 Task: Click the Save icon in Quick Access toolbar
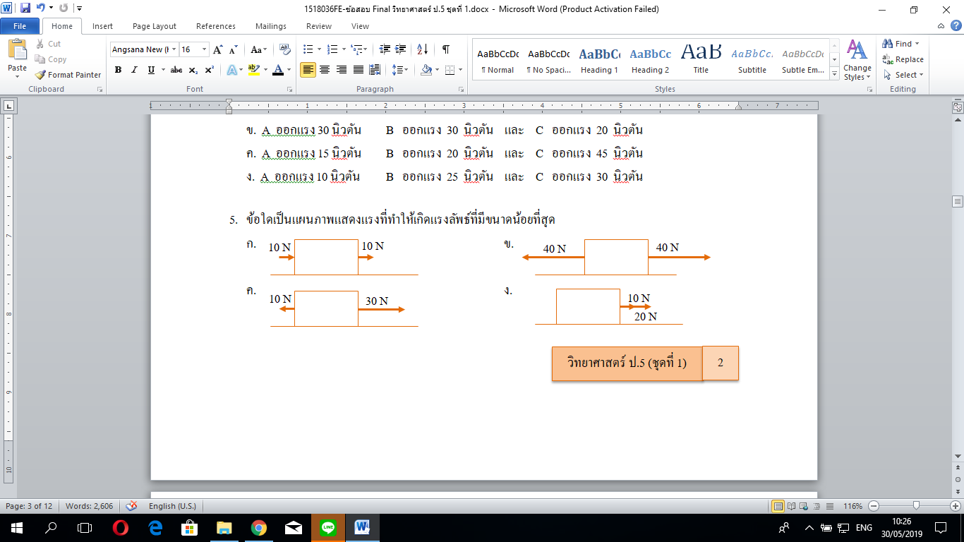click(x=25, y=8)
